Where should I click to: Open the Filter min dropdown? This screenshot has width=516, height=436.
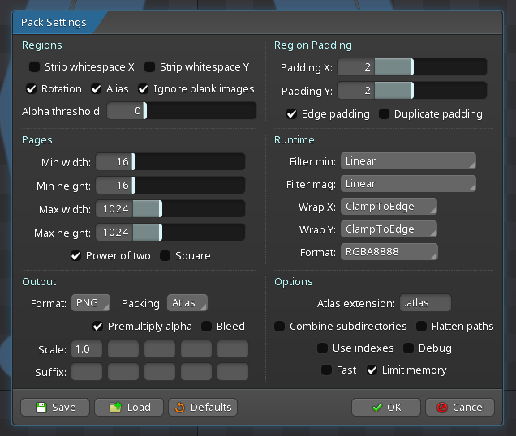coord(408,161)
